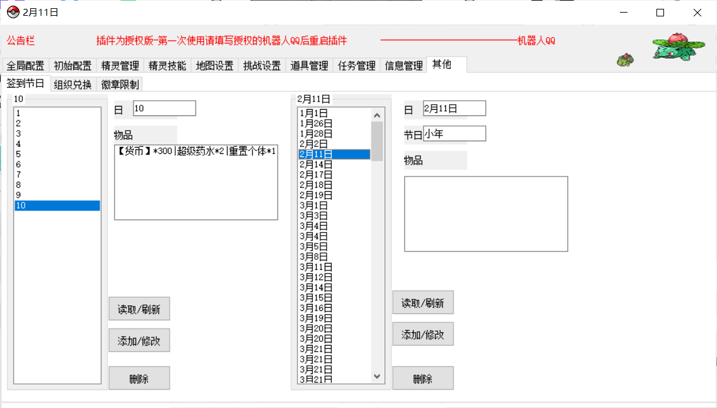
Task: Open the 徽章限制 sub-tab
Action: click(x=120, y=85)
